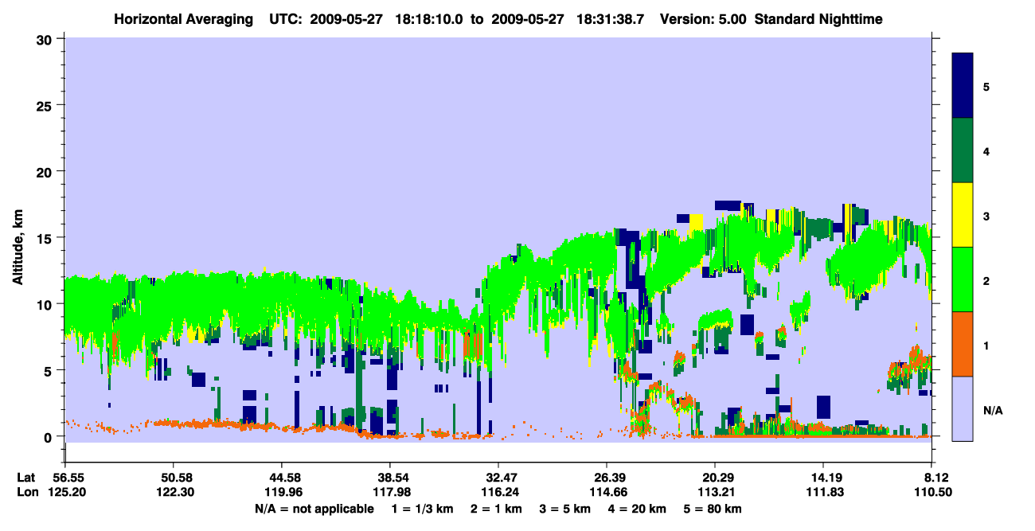This screenshot has height=531, width=1035.
Task: Click the y-axis tick label 25
Action: [45, 105]
